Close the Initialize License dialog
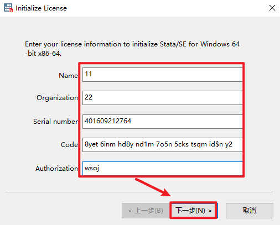 click(272, 8)
